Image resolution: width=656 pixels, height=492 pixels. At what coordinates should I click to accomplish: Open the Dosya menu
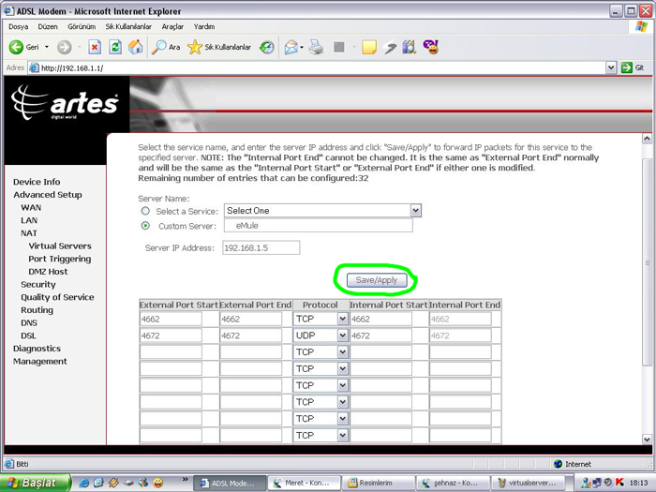(19, 27)
